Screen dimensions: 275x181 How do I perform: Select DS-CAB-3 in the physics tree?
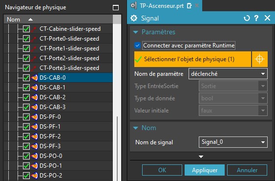[52, 107]
